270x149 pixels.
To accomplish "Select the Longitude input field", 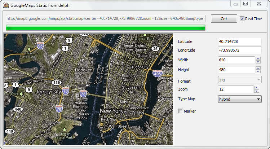I will tap(240, 51).
